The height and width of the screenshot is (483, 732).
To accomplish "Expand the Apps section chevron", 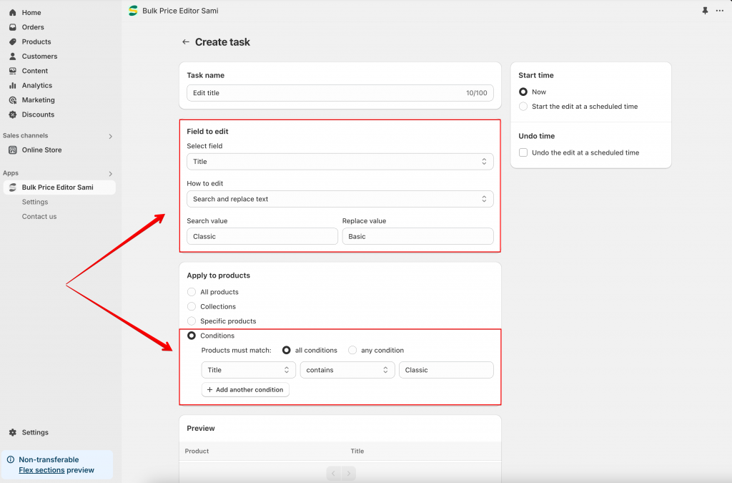I will tap(111, 174).
